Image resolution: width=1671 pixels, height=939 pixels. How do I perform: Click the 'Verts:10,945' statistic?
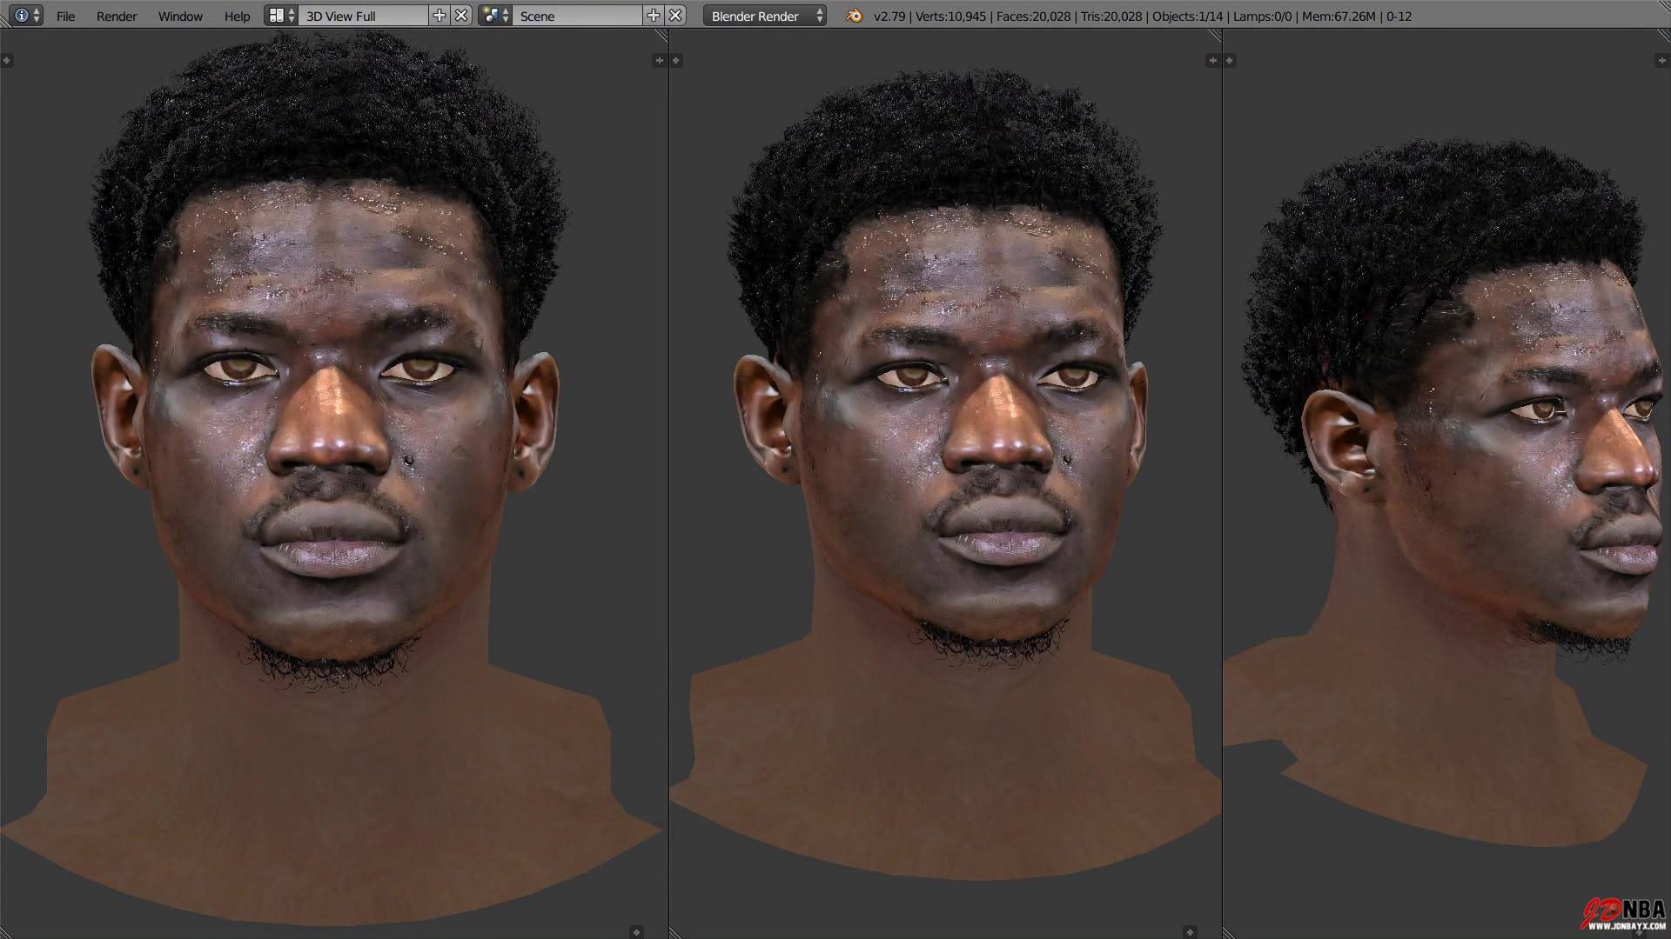(950, 16)
